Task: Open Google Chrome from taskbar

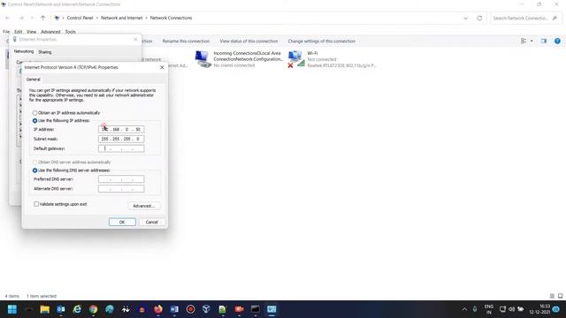Action: click(93, 309)
